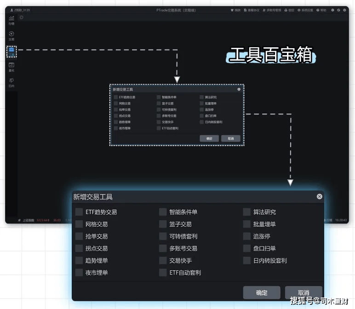
Task: Check 趋势埋单 in the enlarged dialog
Action: pyautogui.click(x=79, y=260)
